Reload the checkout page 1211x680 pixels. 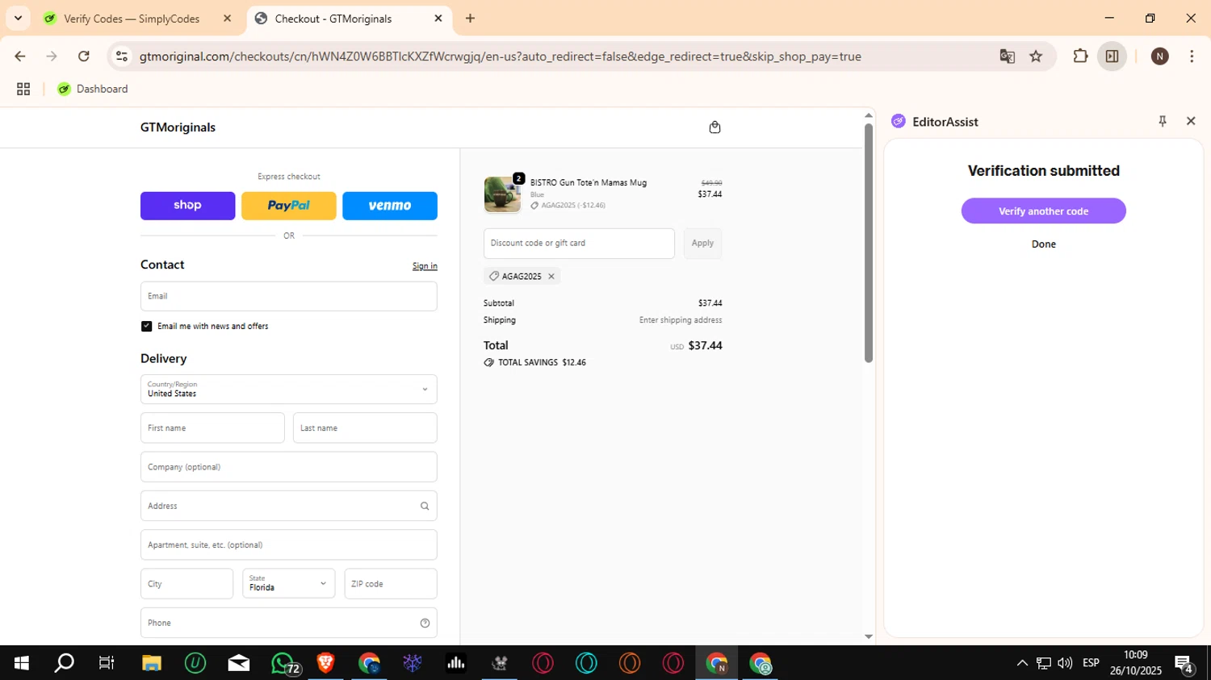[84, 56]
